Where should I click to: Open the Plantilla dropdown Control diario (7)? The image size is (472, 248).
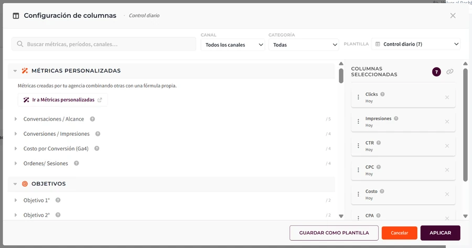pyautogui.click(x=416, y=44)
